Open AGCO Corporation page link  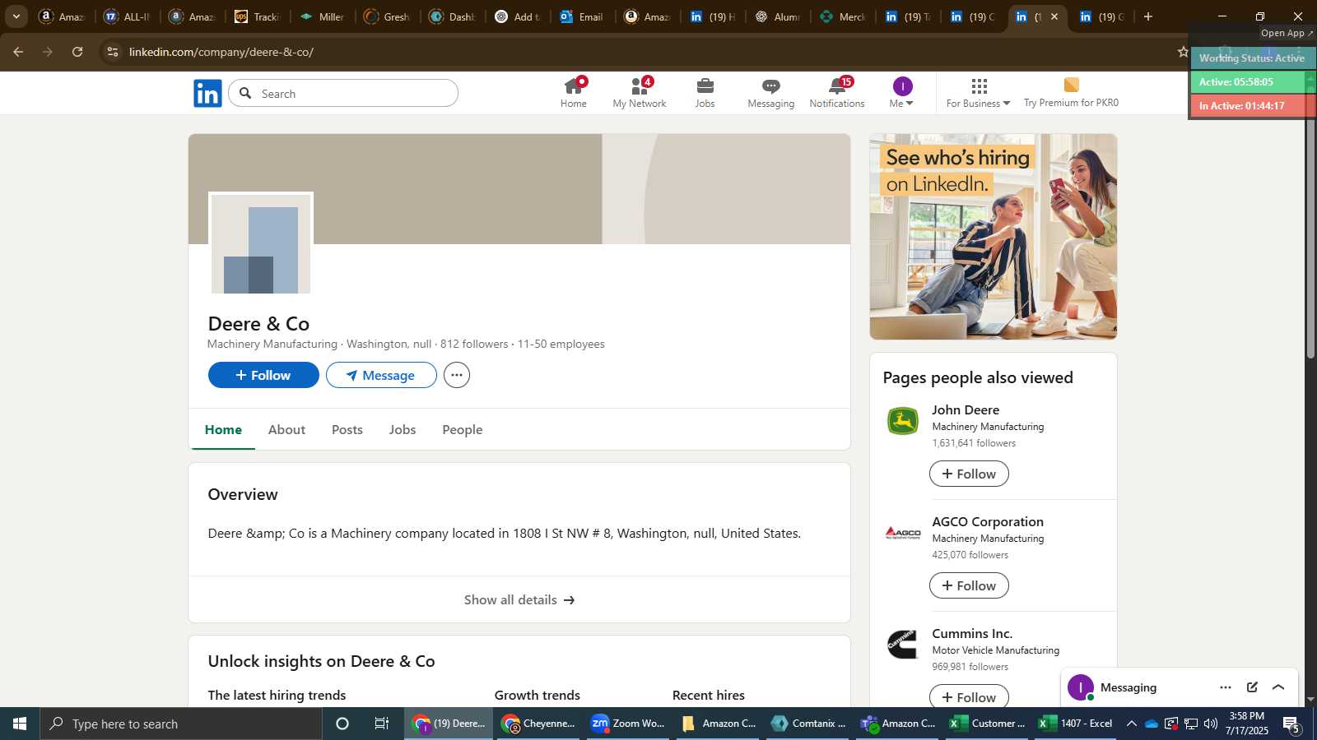tap(988, 521)
